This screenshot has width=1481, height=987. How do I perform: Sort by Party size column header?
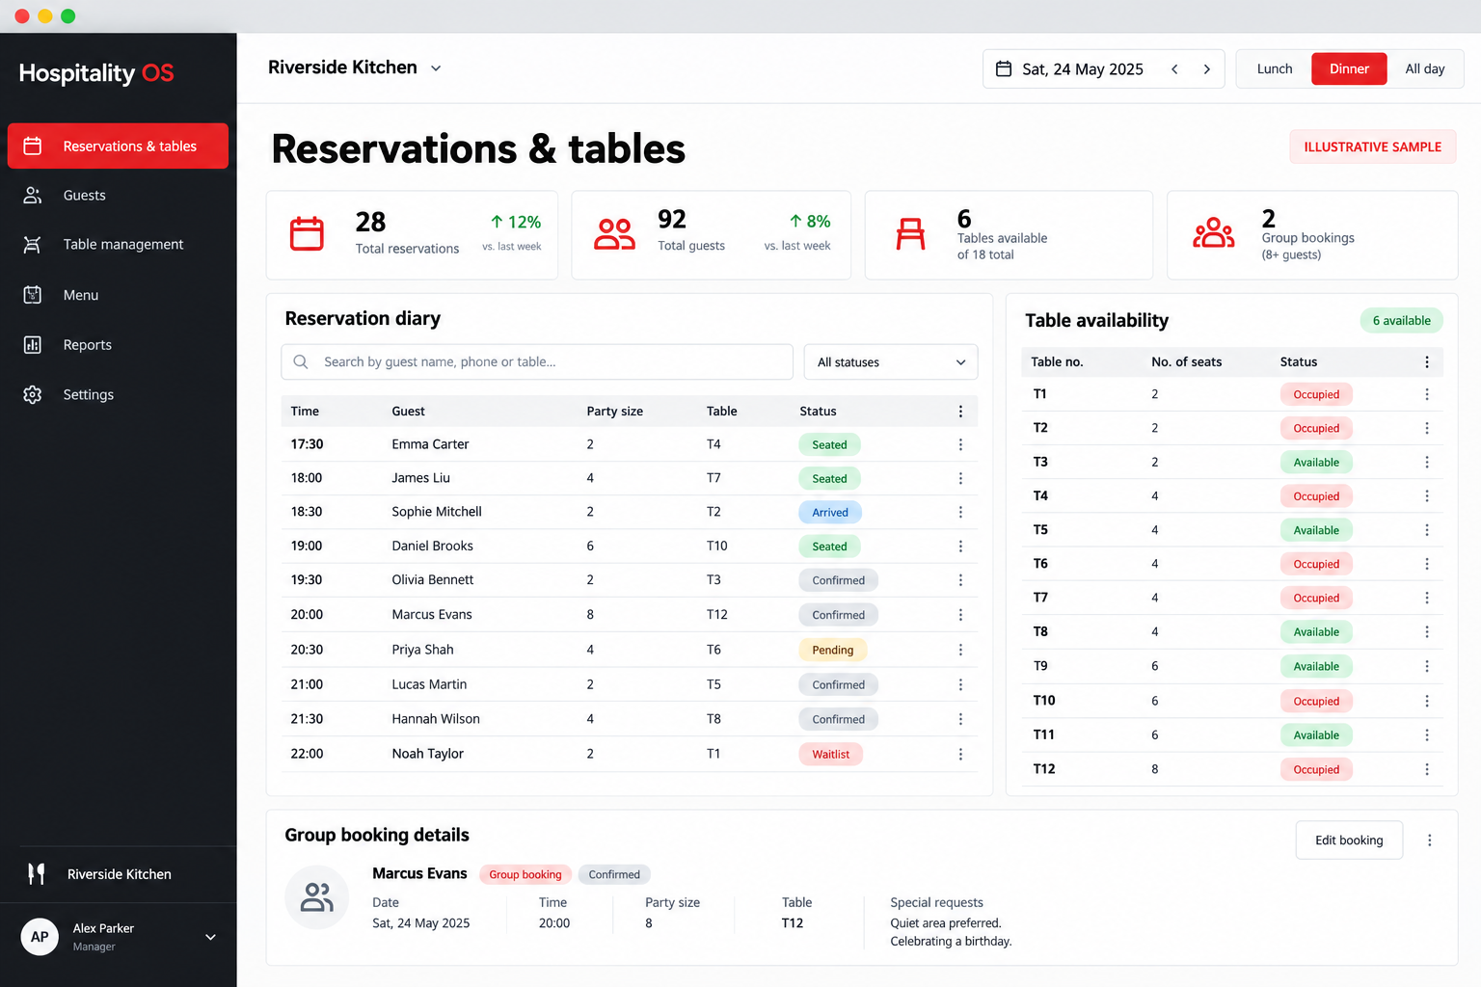(615, 411)
